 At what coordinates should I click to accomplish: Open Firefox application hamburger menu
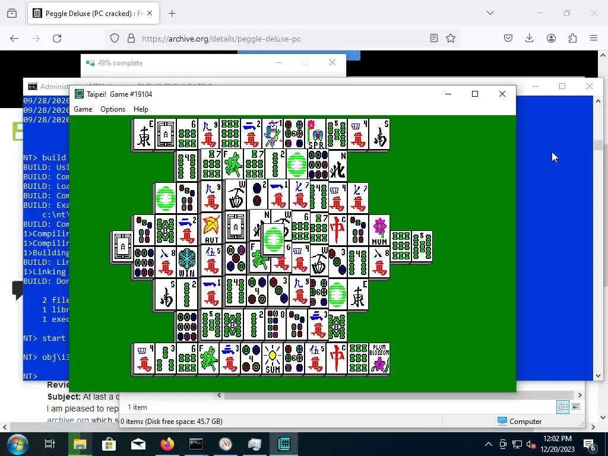[x=594, y=38]
